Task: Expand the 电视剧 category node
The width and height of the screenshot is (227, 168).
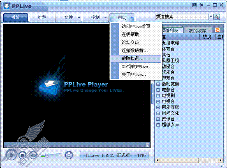Action: [x=158, y=96]
